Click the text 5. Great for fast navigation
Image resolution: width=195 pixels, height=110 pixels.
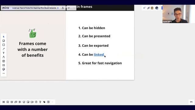[x=100, y=63]
